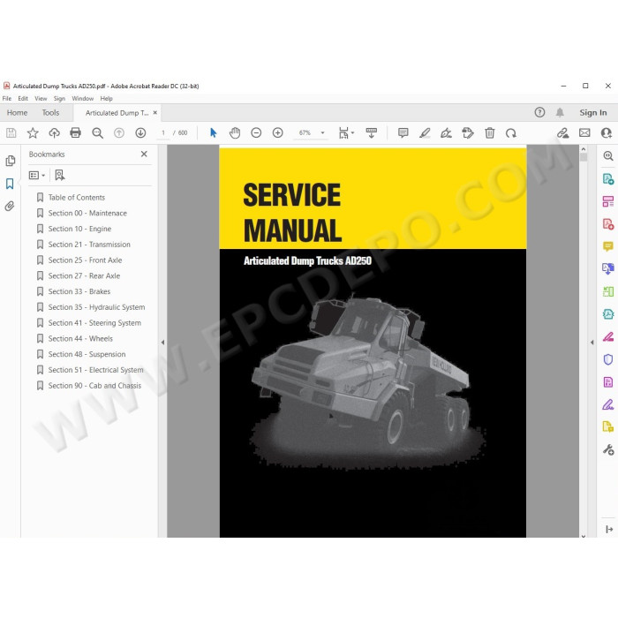Jump to Section 21 - Transmission bookmark
618x618 pixels.
[x=89, y=245]
